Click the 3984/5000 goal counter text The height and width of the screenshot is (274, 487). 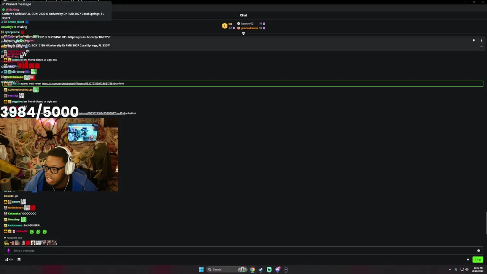40,112
